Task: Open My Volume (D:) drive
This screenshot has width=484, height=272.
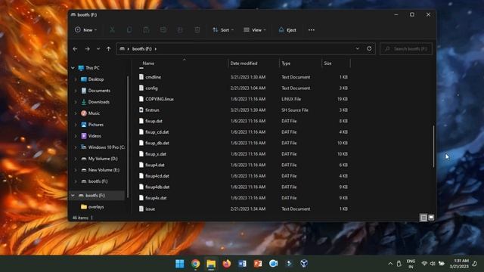Action: coord(103,159)
